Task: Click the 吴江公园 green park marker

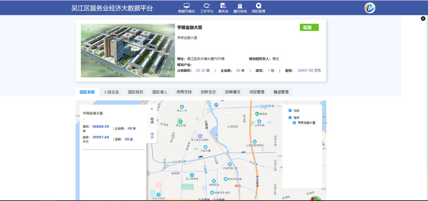Action: [x=181, y=122]
